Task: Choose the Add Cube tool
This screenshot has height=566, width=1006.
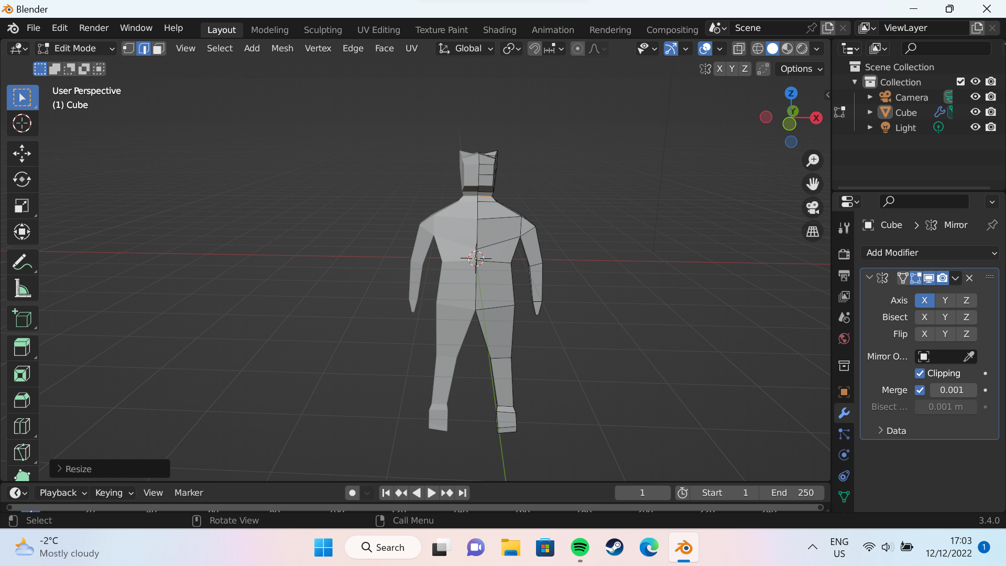Action: pos(22,318)
